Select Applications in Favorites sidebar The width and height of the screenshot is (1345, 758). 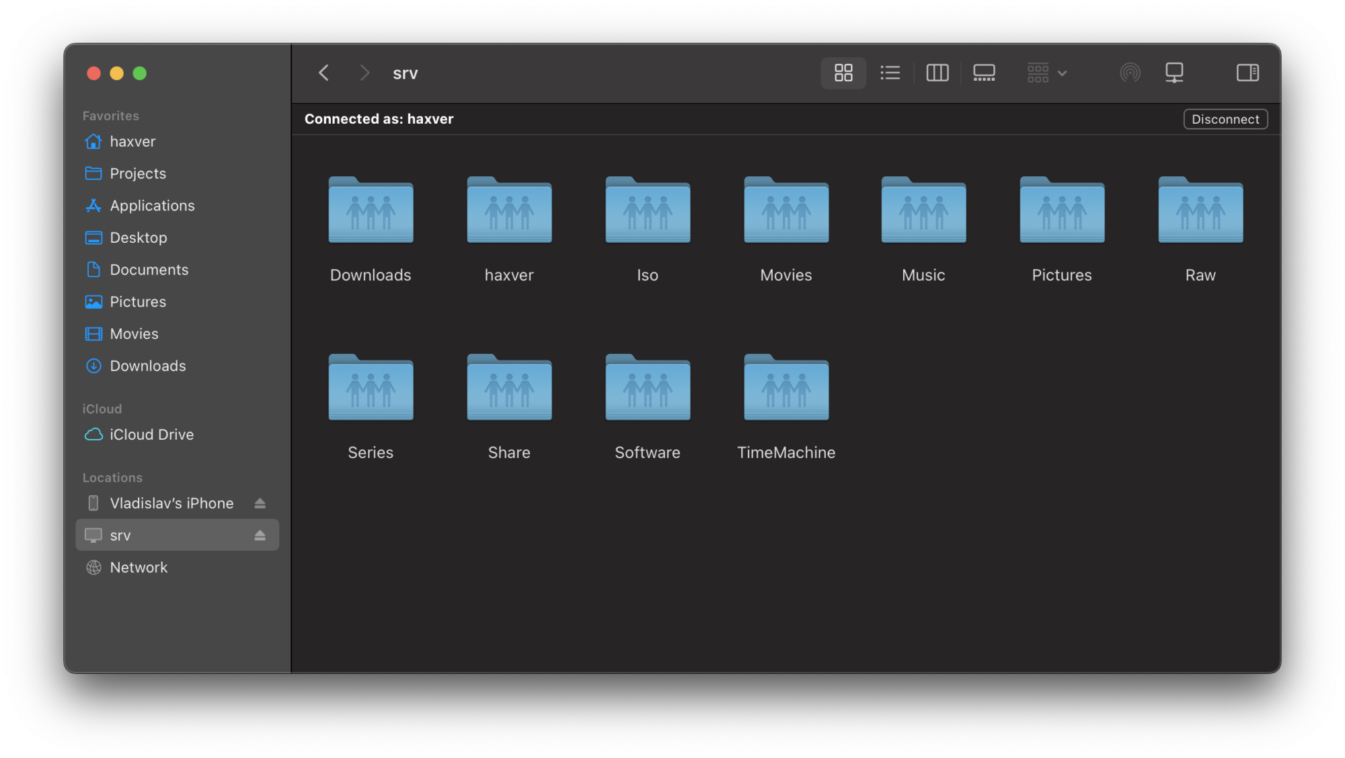click(152, 206)
